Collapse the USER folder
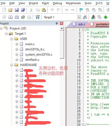 (11, 39)
